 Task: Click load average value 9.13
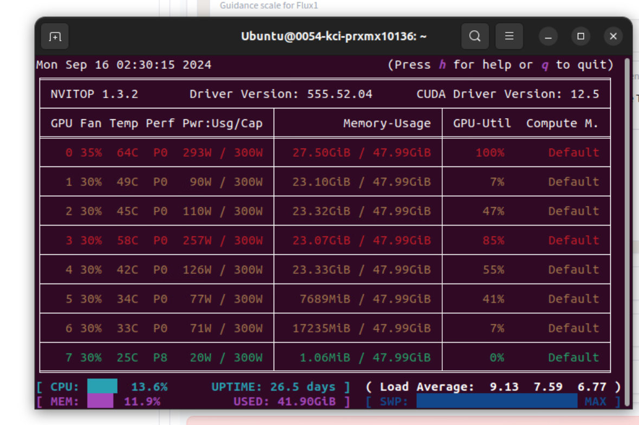(x=504, y=387)
